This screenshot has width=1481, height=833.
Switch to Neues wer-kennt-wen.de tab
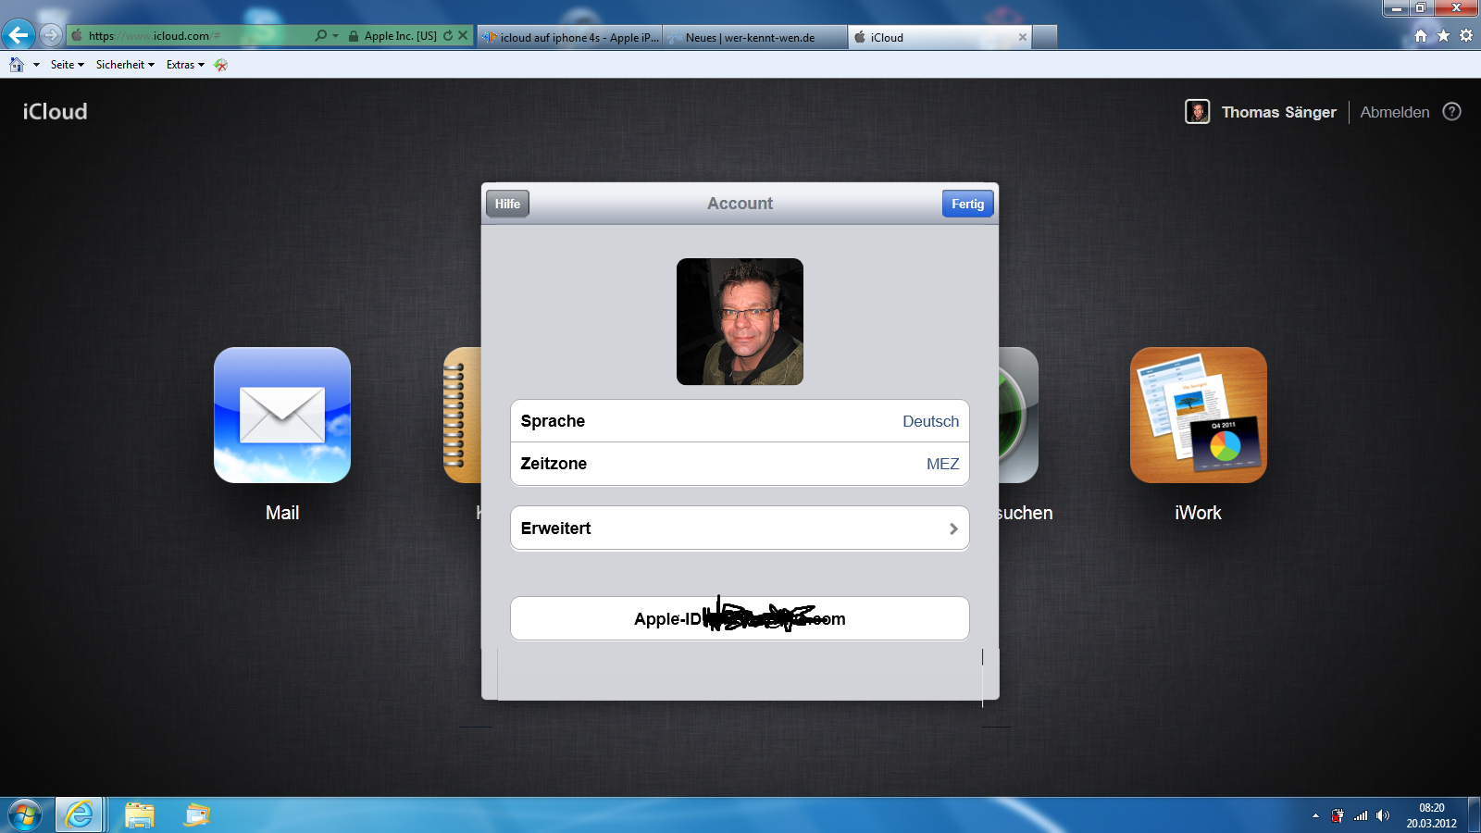[755, 37]
